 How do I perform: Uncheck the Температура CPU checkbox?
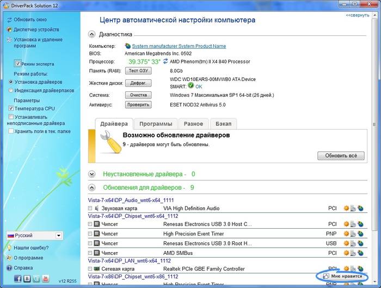click(x=11, y=108)
